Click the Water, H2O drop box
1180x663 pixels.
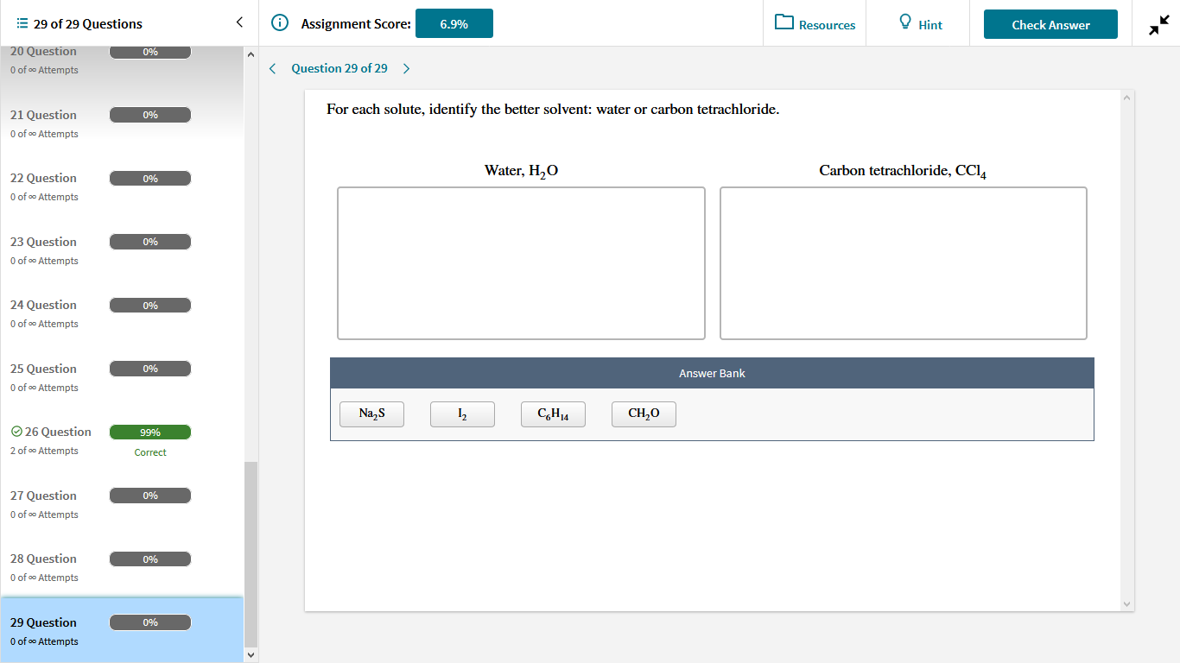521,263
